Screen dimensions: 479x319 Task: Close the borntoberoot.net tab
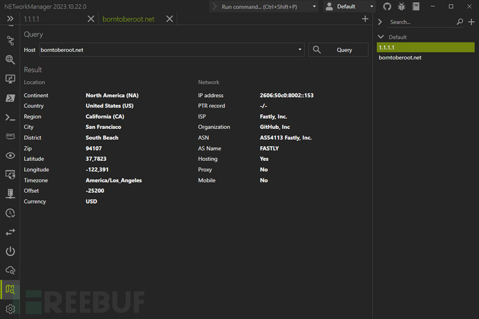(169, 19)
